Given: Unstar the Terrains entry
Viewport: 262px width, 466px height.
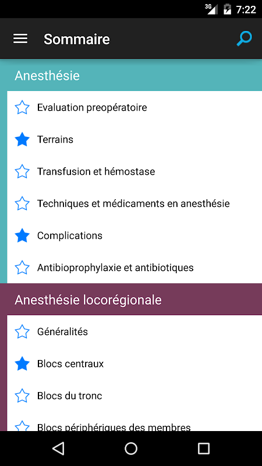Looking at the screenshot, I should (x=22, y=139).
